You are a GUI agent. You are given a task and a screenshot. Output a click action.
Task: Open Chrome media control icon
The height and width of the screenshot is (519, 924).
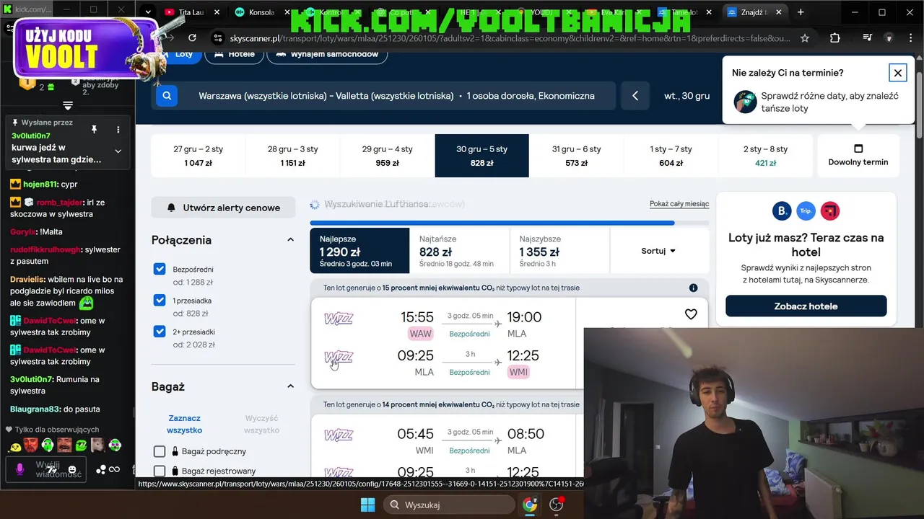coord(868,37)
